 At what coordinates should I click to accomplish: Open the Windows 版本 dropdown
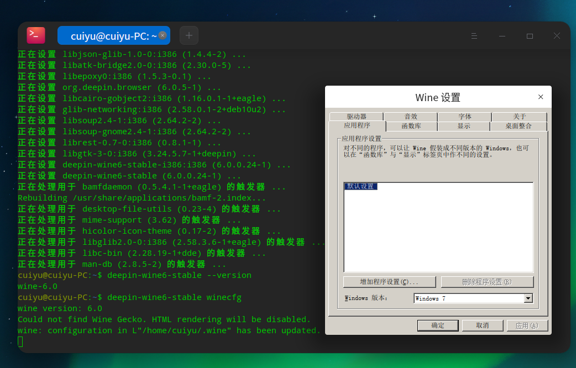473,298
